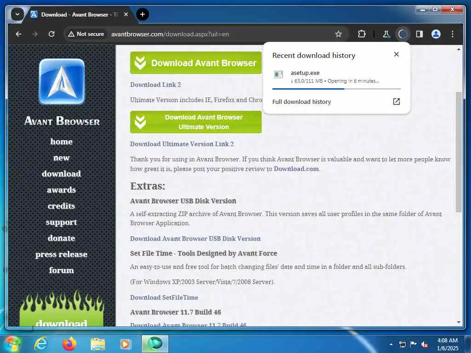This screenshot has height=353, width=471.
Task: Click the asetup.exe download progress bar
Action: [x=336, y=89]
